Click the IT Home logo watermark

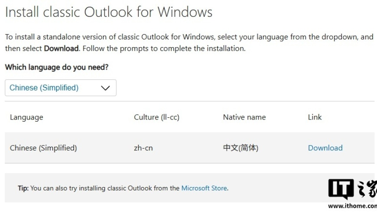341,189
